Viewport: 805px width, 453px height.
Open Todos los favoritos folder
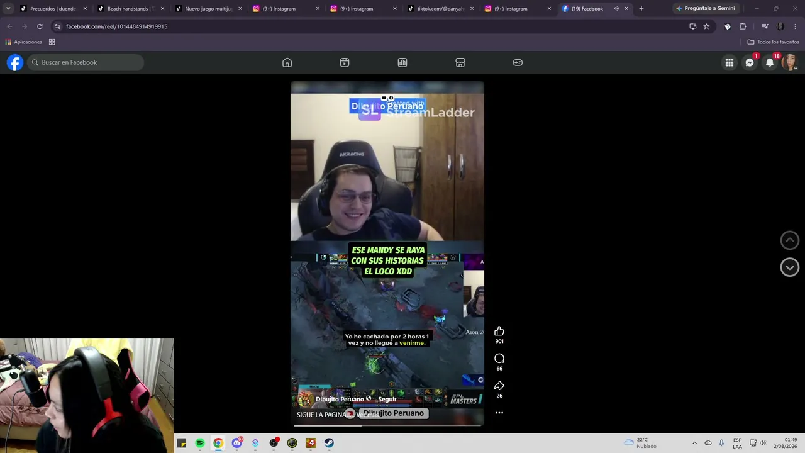[773, 42]
